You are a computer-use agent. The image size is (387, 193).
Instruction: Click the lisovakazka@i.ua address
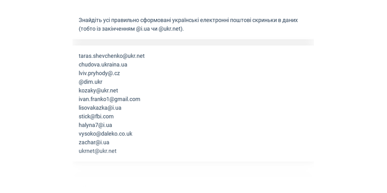100,108
